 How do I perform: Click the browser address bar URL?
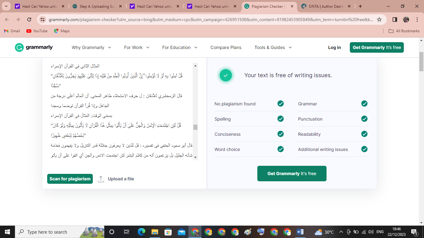point(211,20)
